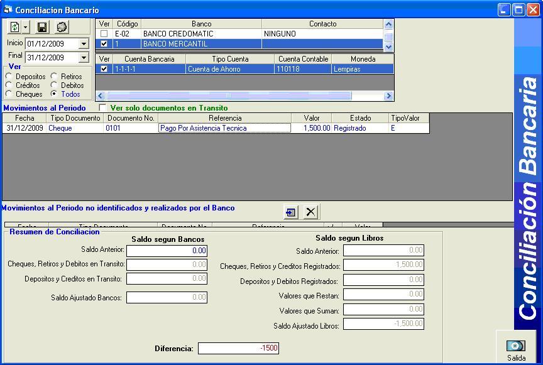Uncheck the account 1-1-1-1 Ver checkbox
This screenshot has width=543, height=365.
tap(104, 68)
